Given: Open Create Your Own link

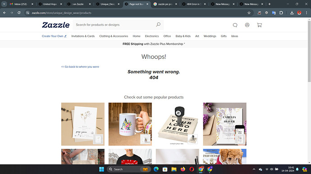Looking at the screenshot, I should [x=54, y=36].
